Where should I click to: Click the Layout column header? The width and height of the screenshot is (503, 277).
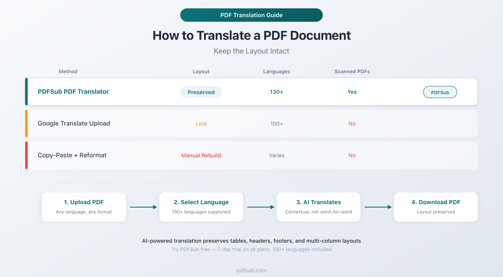coord(201,72)
